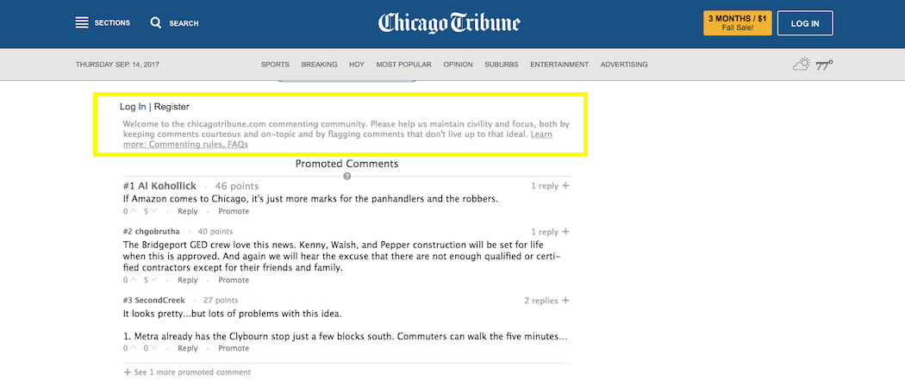Click the search magnifier icon
905x380 pixels.
click(156, 23)
